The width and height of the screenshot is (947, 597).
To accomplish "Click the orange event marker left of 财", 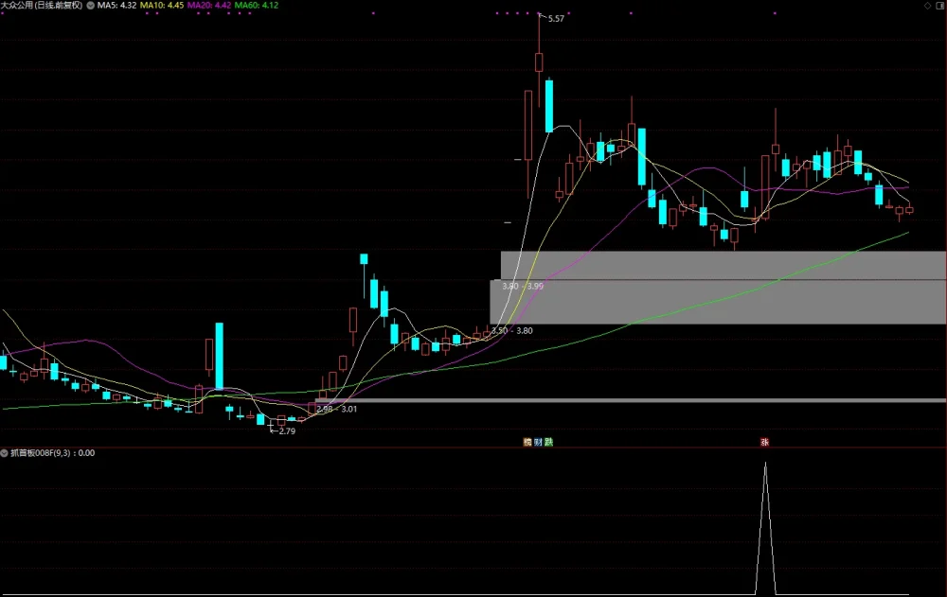I will tap(527, 442).
